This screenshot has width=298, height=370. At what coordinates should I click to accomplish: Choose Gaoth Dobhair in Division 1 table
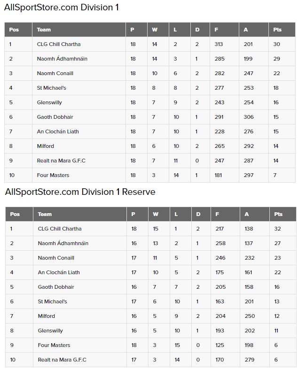(x=55, y=117)
